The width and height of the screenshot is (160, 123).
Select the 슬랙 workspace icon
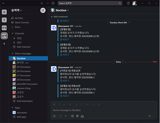pos(4,36)
